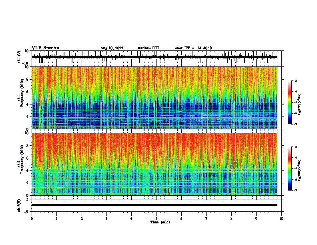Click the "5" tick on ch.3(V) axis
The width and height of the screenshot is (317, 245).
pyautogui.click(x=28, y=199)
